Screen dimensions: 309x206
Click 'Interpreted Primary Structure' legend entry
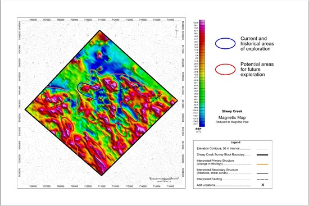215,162
